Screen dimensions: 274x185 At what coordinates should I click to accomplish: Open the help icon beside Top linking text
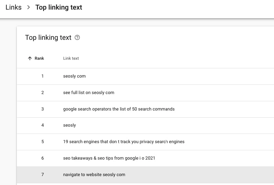point(77,37)
